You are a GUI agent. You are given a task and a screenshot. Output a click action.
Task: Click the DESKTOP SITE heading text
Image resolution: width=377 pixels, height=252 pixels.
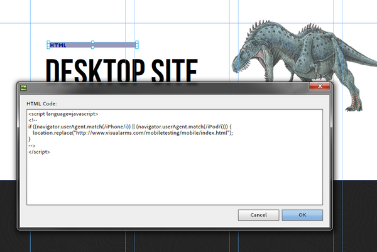pyautogui.click(x=122, y=70)
